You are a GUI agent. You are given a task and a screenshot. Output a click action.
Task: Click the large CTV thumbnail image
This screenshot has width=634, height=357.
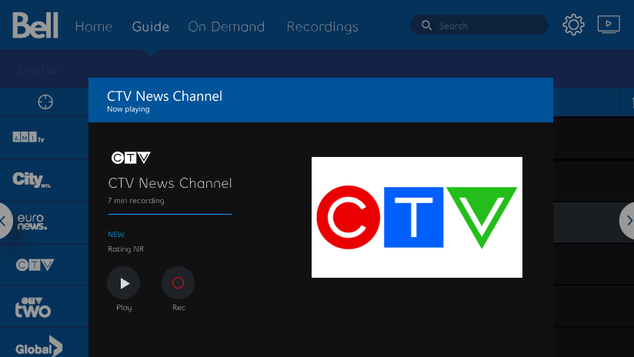417,217
